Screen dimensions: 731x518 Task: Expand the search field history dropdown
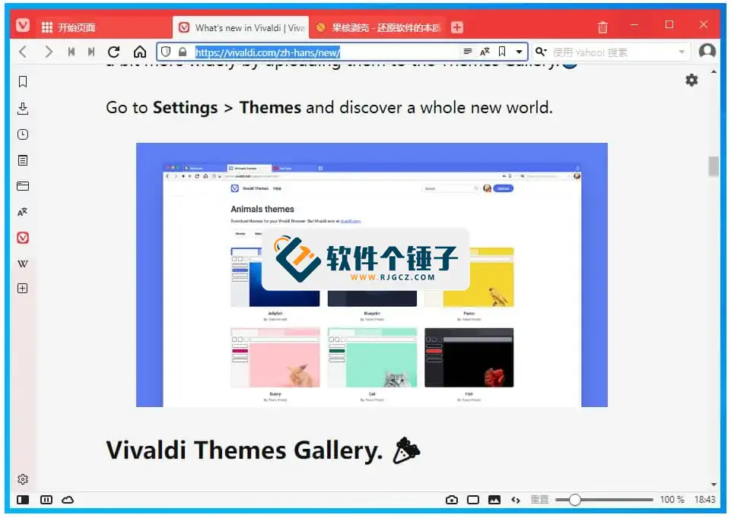[x=682, y=52]
